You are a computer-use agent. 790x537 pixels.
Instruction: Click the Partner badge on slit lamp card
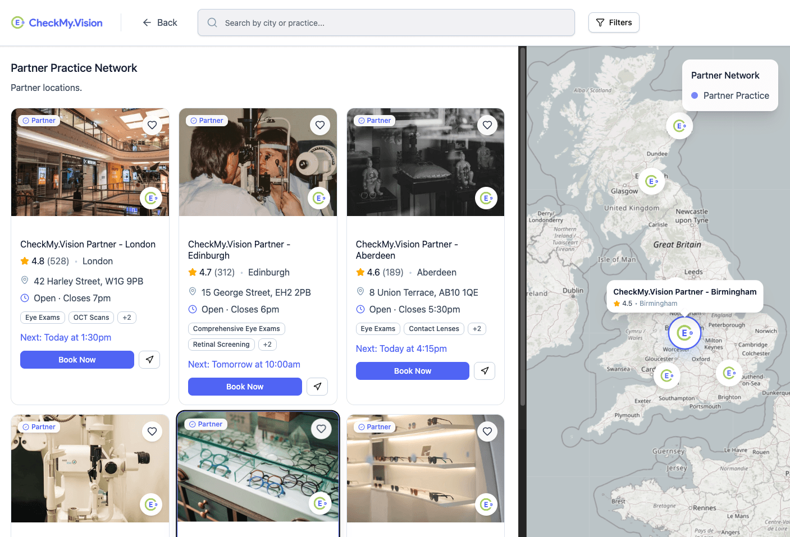pyautogui.click(x=39, y=427)
